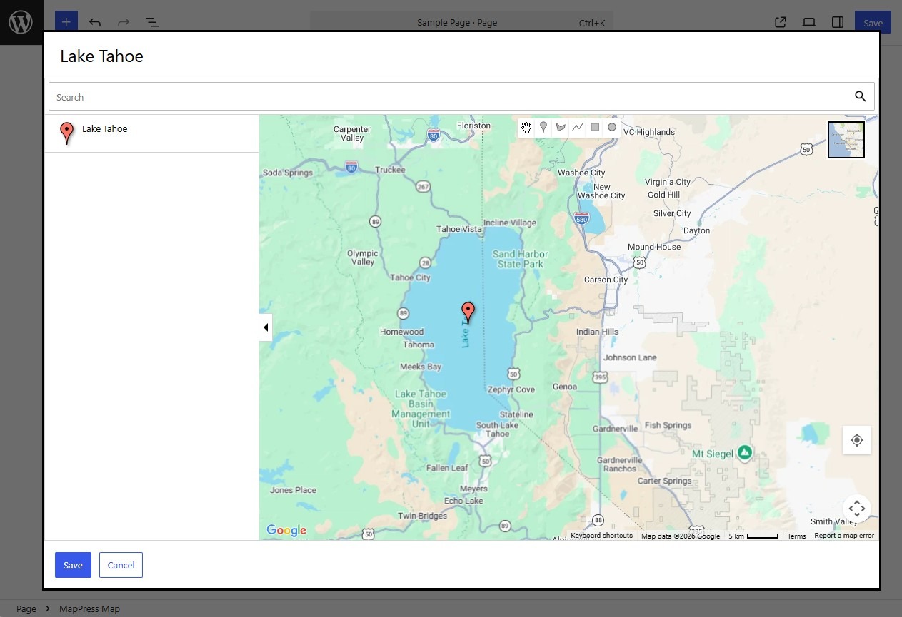Click the Cancel button
Viewport: 902px width, 617px height.
(121, 565)
